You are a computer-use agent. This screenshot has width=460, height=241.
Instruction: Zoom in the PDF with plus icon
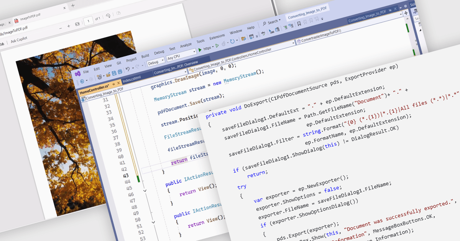tap(69, 26)
